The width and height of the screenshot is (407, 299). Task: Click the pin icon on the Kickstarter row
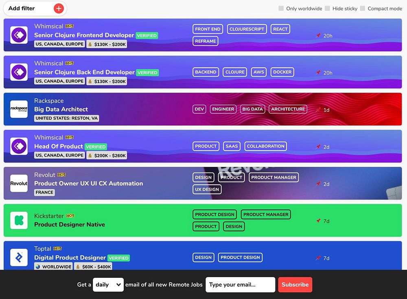click(x=318, y=221)
